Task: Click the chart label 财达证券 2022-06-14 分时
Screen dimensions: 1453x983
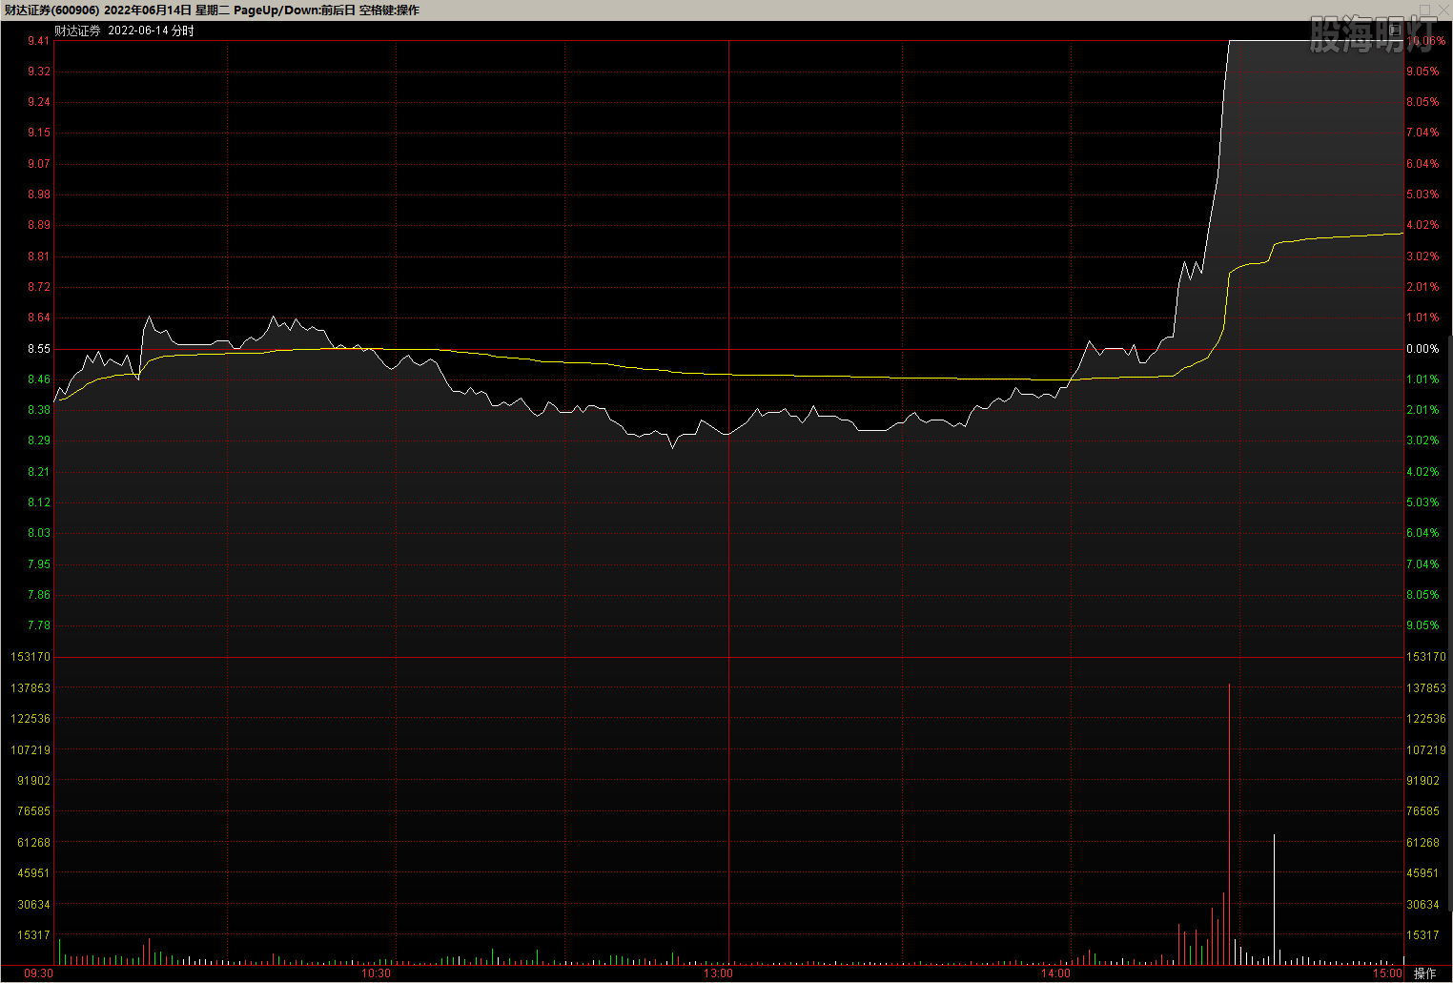Action: tap(124, 31)
